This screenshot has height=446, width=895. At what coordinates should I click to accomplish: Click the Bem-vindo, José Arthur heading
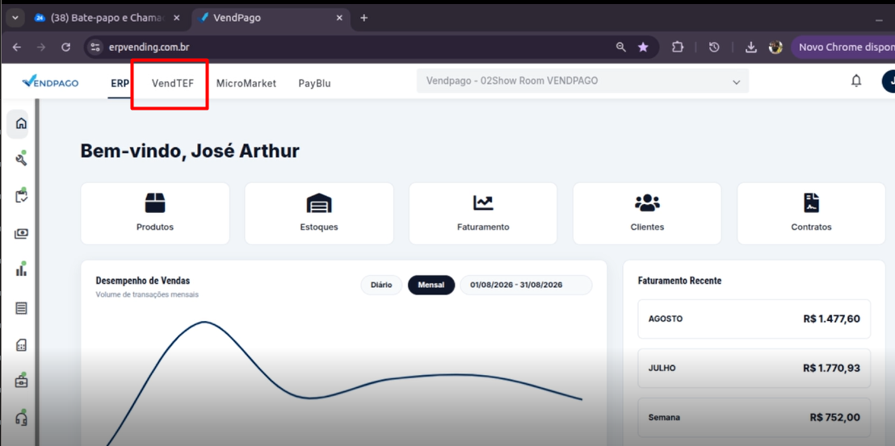(x=190, y=151)
